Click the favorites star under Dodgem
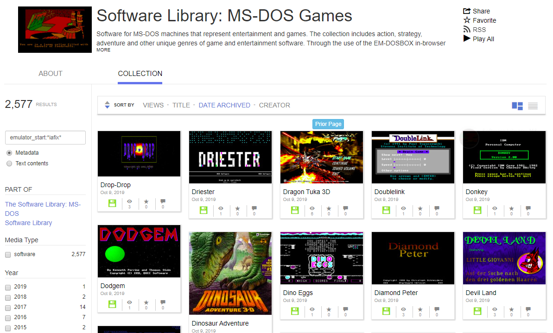 (x=146, y=302)
